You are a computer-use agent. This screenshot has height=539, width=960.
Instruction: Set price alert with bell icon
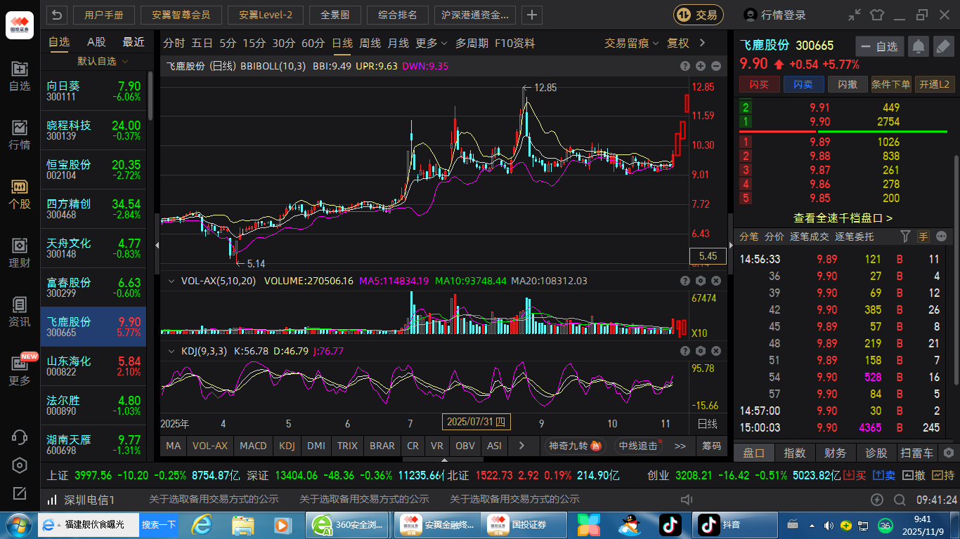(x=918, y=46)
